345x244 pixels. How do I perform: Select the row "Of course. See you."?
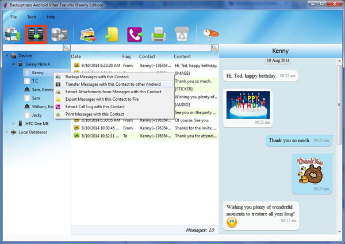click(144, 120)
